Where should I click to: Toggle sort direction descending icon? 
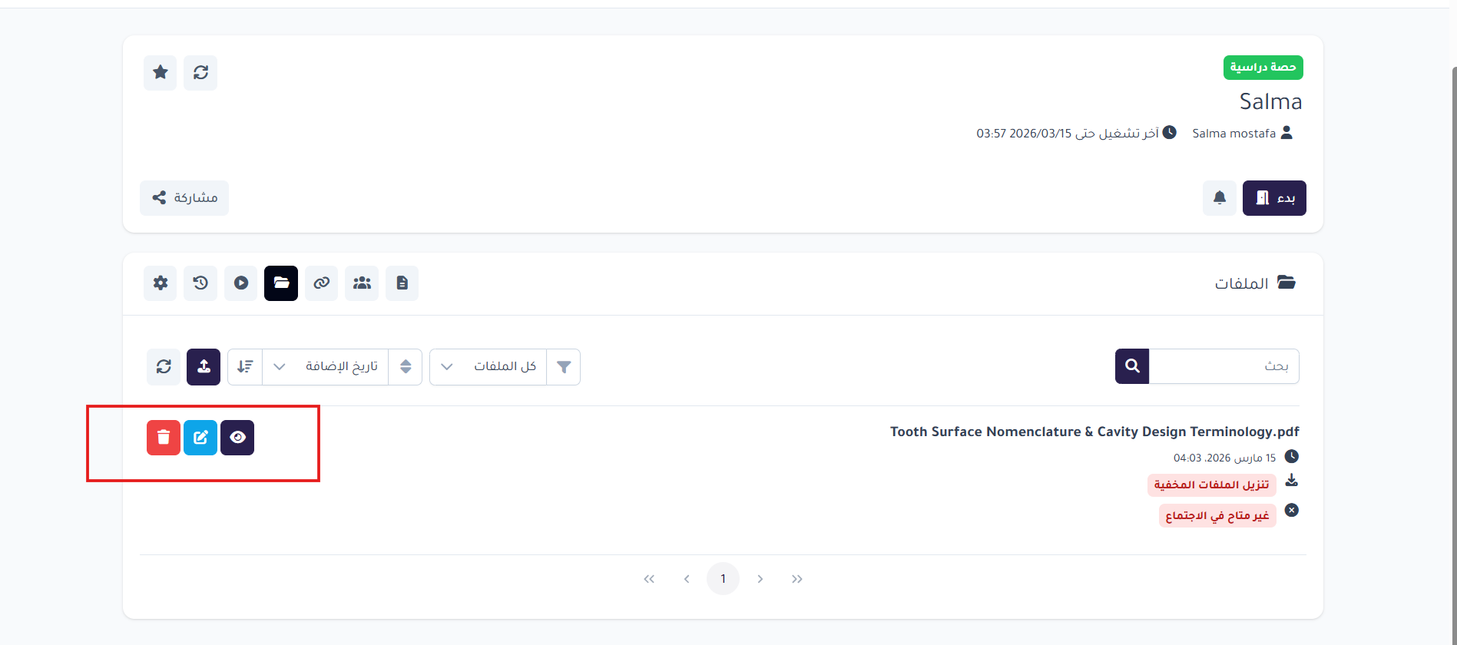coord(245,366)
